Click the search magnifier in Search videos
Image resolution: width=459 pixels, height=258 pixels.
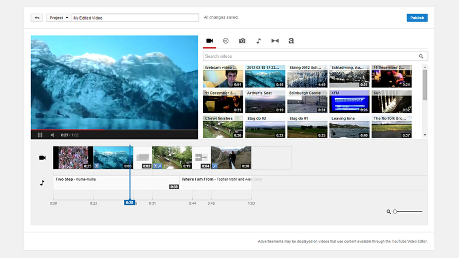click(421, 56)
